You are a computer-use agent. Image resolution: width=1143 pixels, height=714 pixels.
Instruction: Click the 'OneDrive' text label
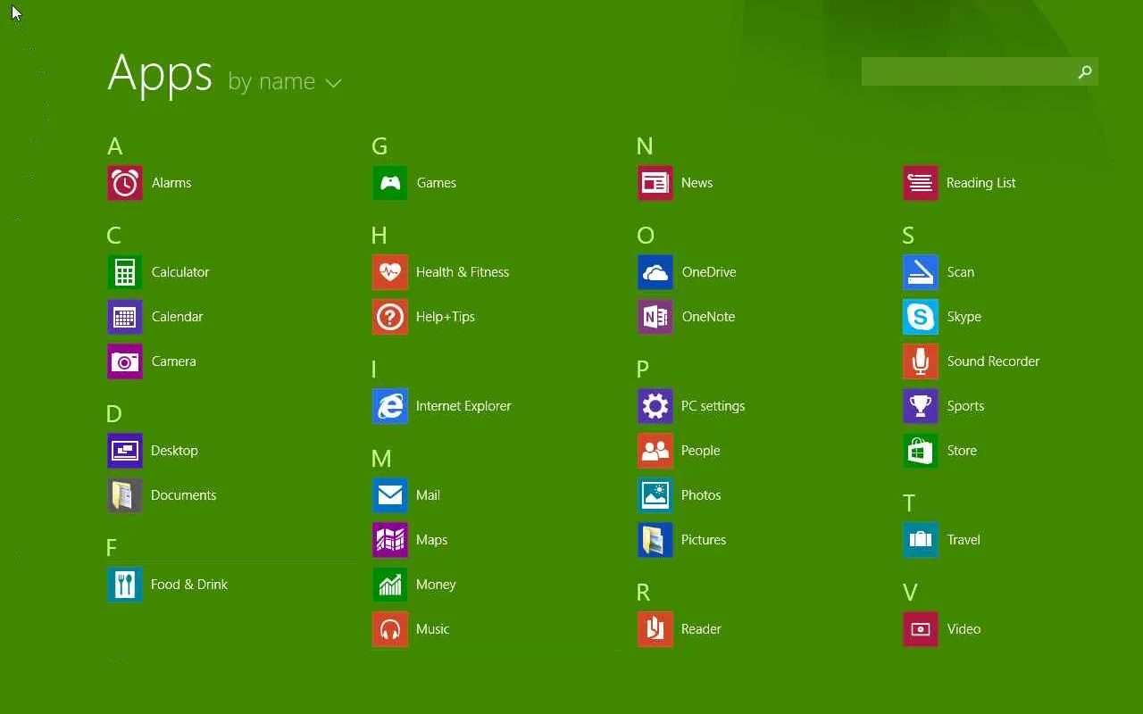click(x=709, y=272)
